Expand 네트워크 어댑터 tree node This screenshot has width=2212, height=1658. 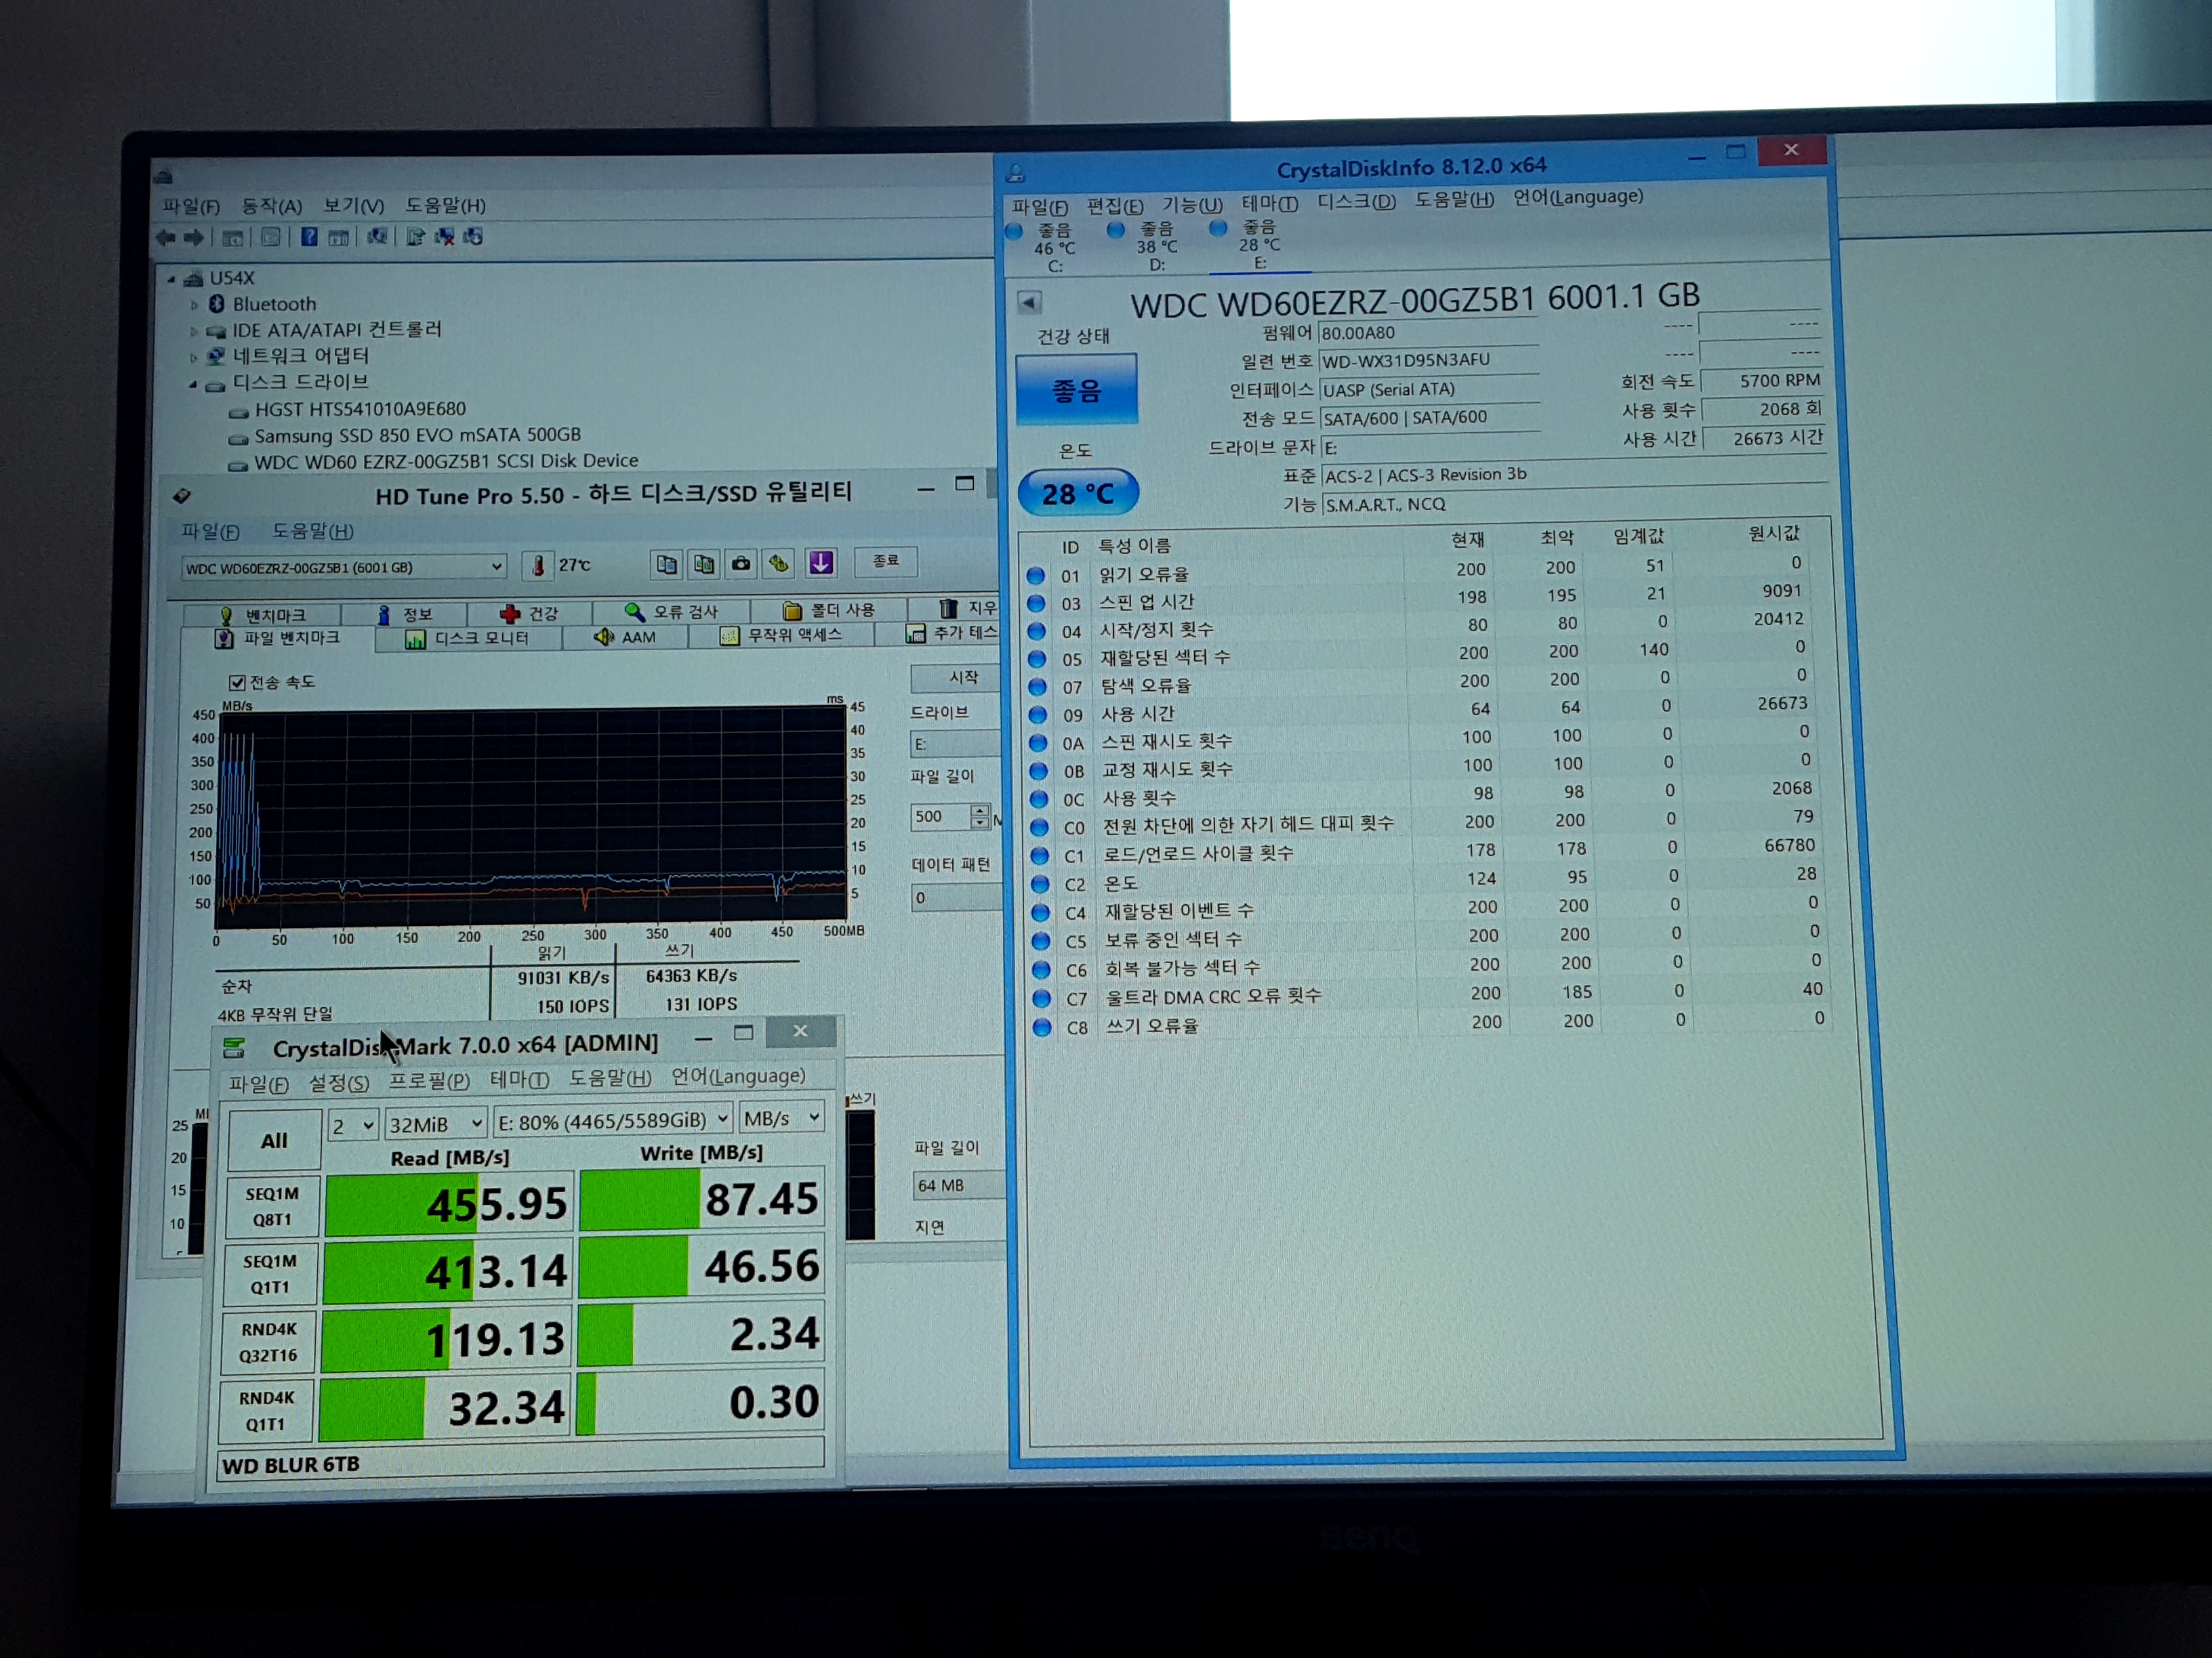(194, 357)
